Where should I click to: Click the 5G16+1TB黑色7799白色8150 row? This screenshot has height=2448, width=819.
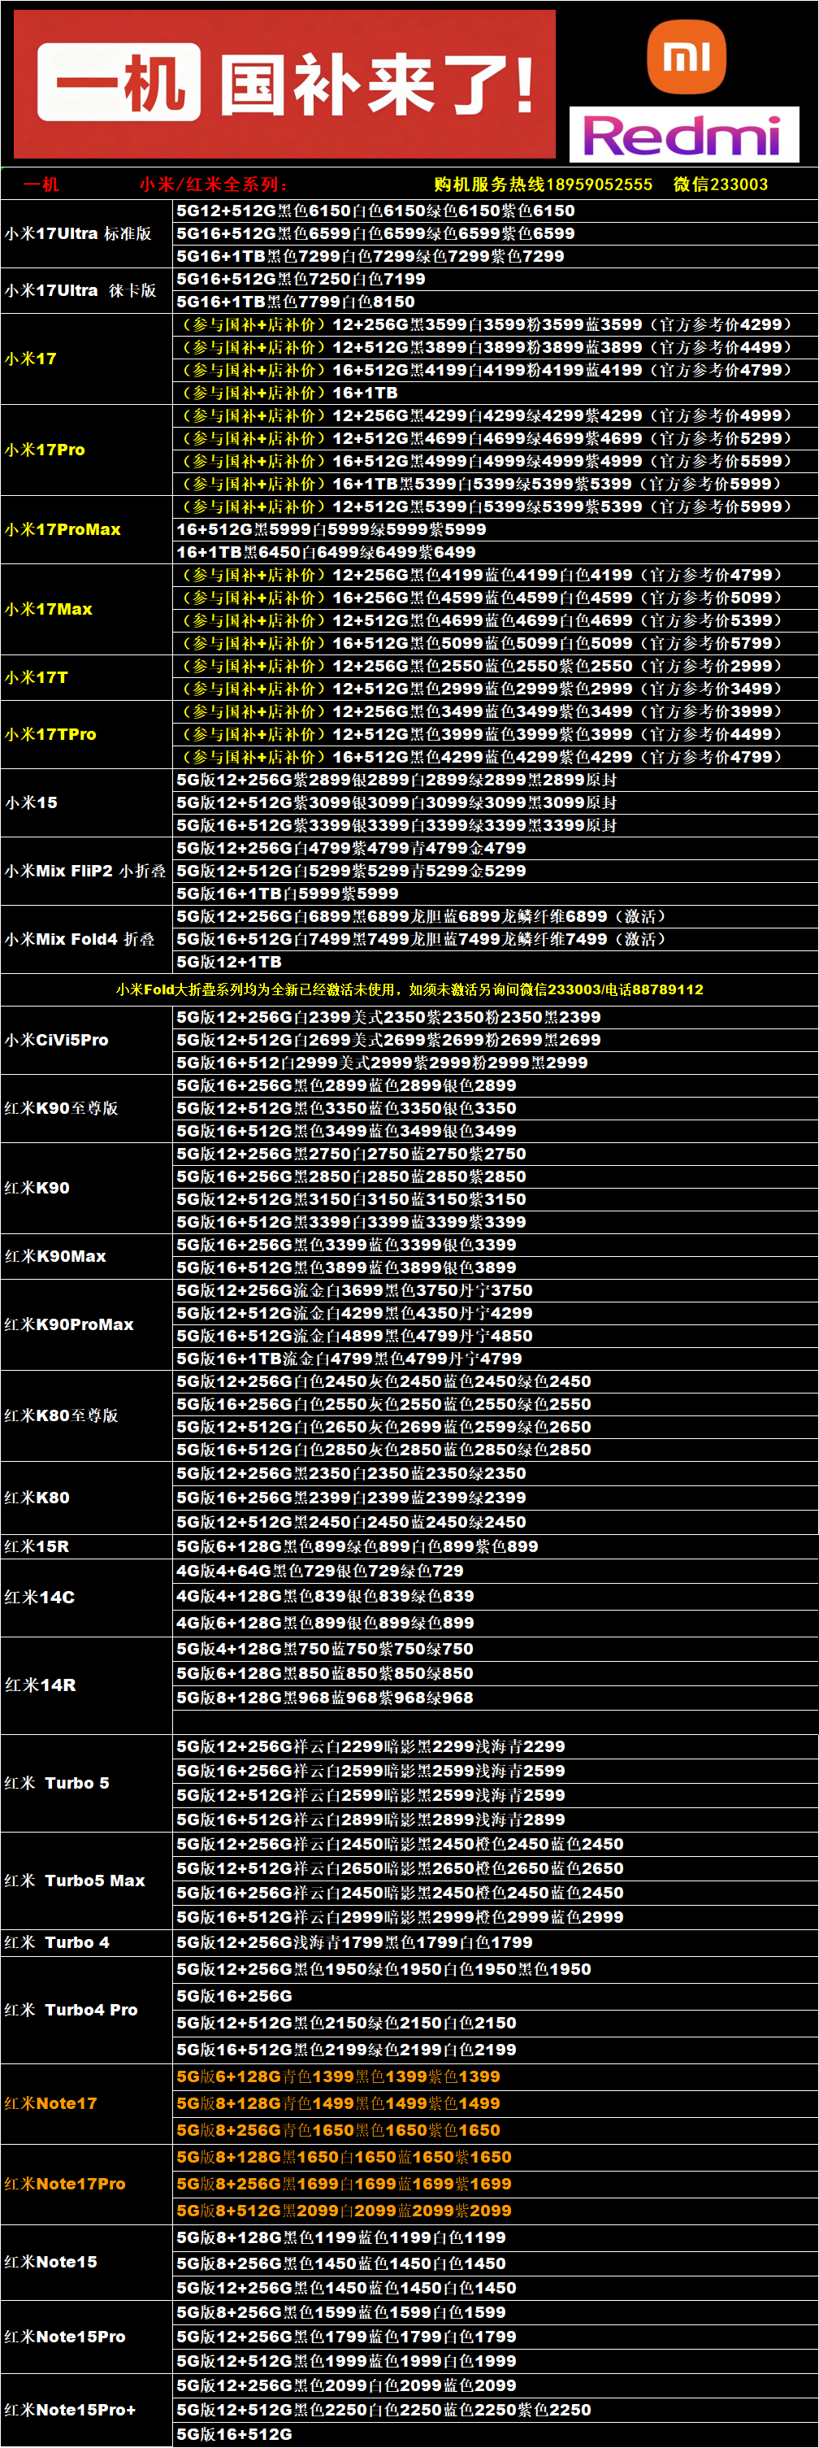[495, 302]
